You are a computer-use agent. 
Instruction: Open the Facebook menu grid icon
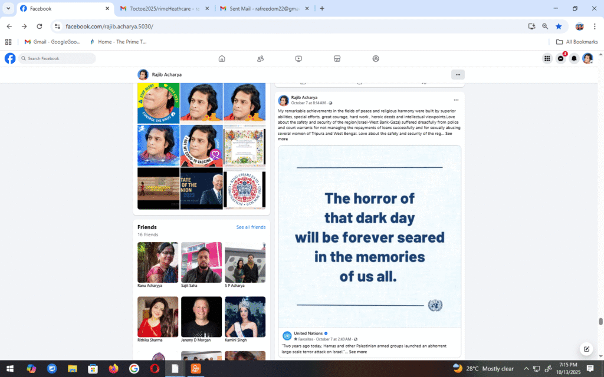click(547, 58)
